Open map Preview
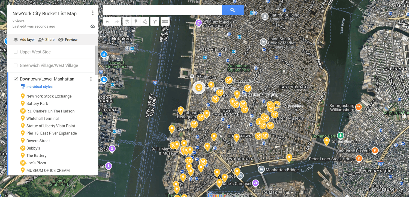409x197 pixels. (68, 40)
